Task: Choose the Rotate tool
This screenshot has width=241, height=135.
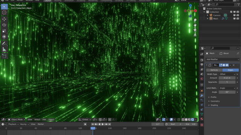Action: point(4,25)
